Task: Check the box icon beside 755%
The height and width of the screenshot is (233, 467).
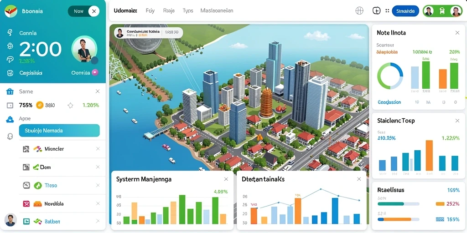Action: pos(10,105)
